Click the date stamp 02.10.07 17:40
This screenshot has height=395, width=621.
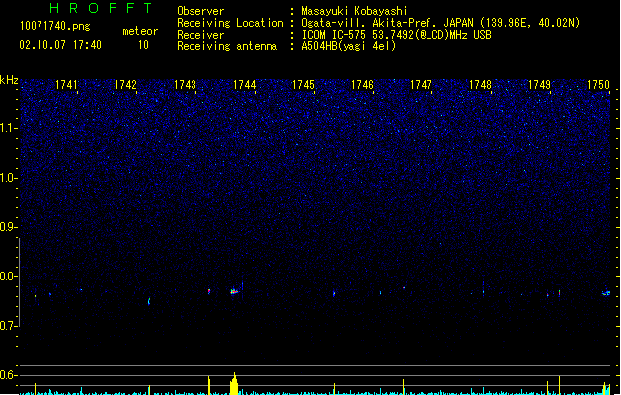pos(60,45)
